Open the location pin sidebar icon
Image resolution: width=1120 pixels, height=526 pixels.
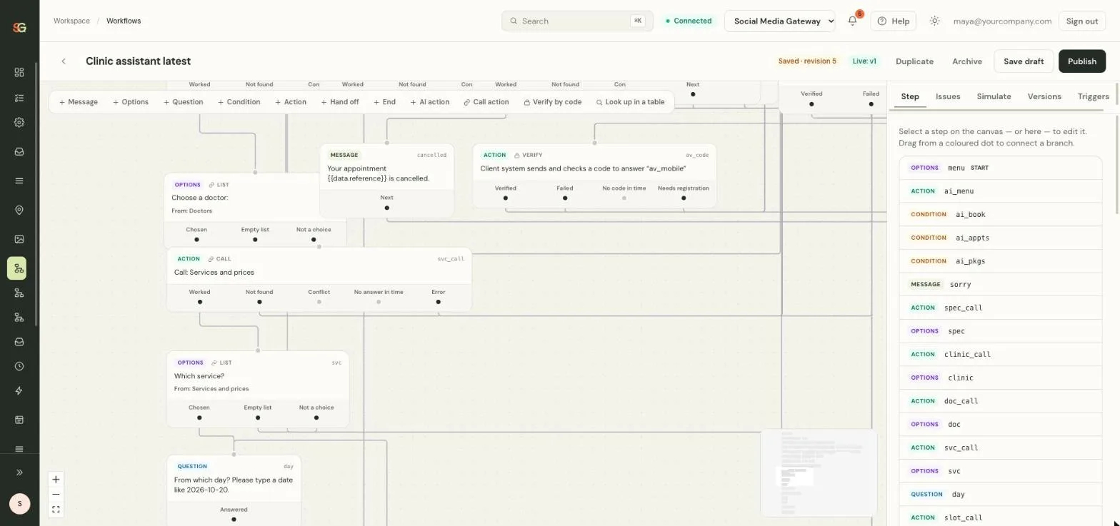[19, 211]
